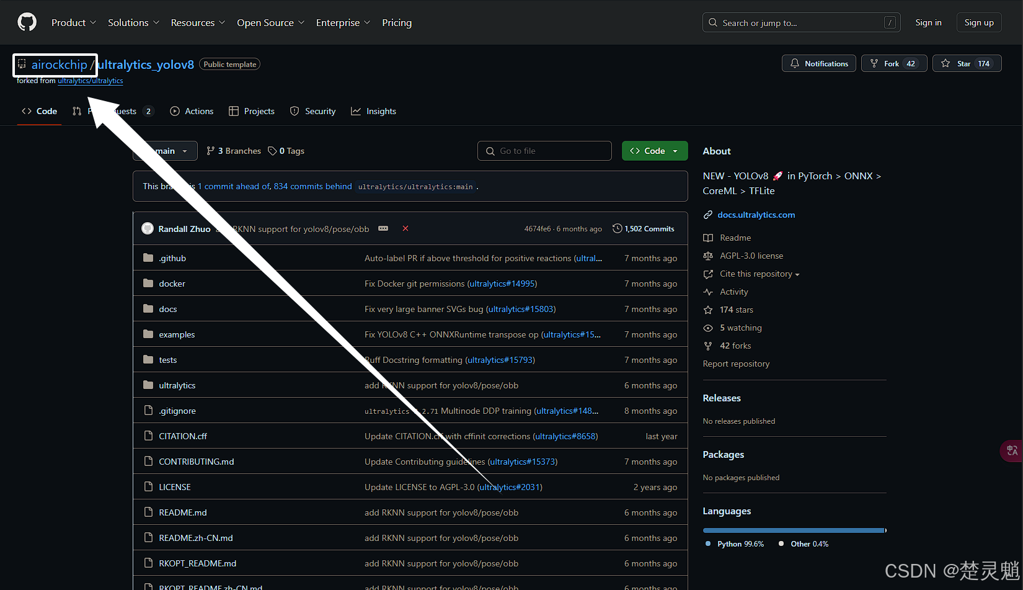Click the ultralytics folder icon
The image size is (1023, 590).
point(148,385)
